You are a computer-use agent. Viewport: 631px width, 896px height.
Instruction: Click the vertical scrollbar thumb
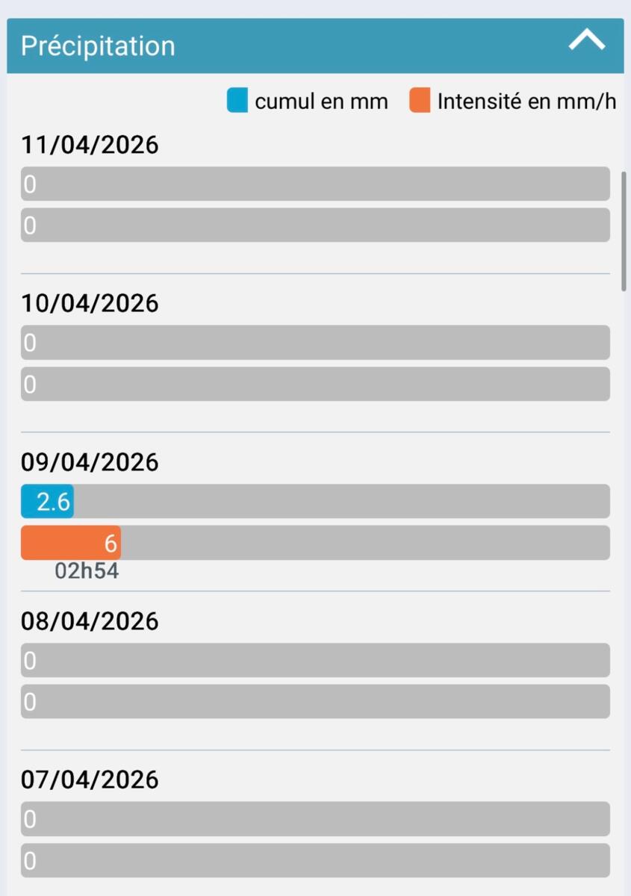624,231
